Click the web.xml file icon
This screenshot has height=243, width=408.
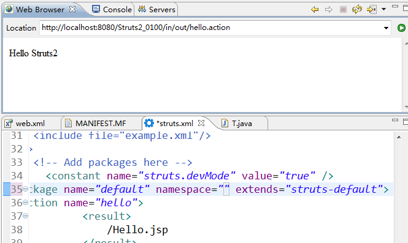(9, 123)
